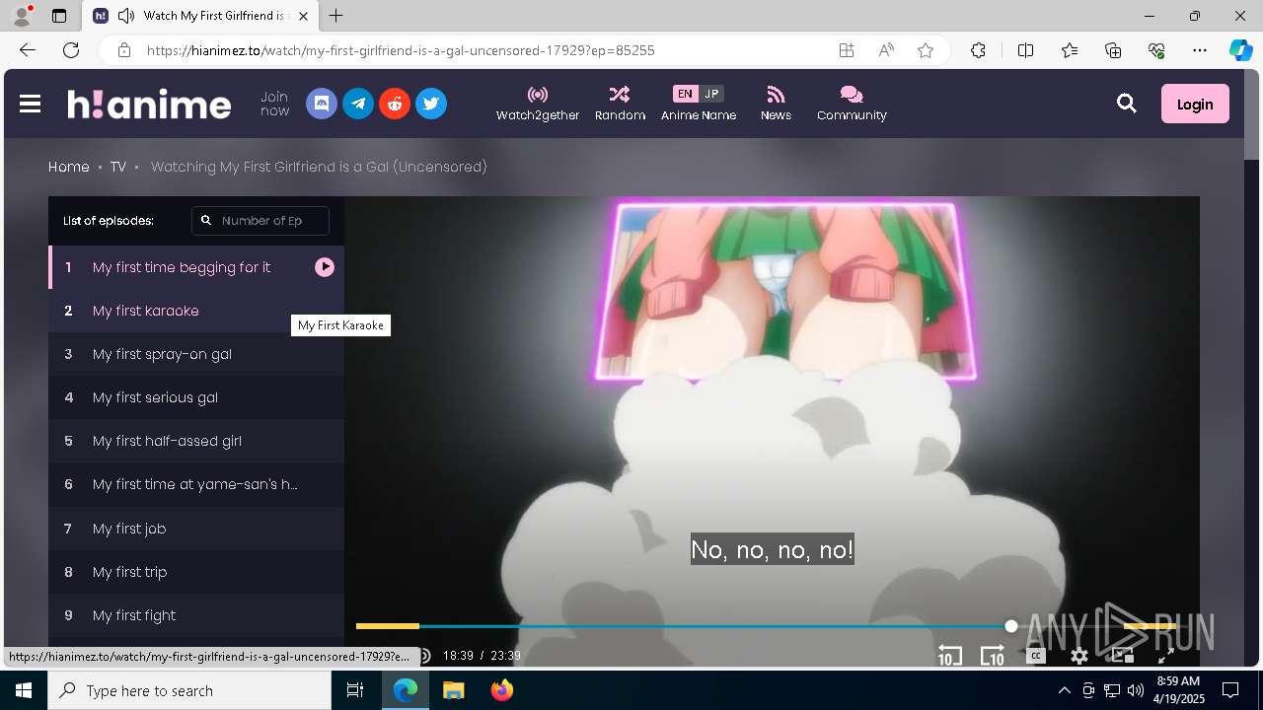Screen dimensions: 1263x710
Task: Skip video forward 10 seconds
Action: point(992,655)
